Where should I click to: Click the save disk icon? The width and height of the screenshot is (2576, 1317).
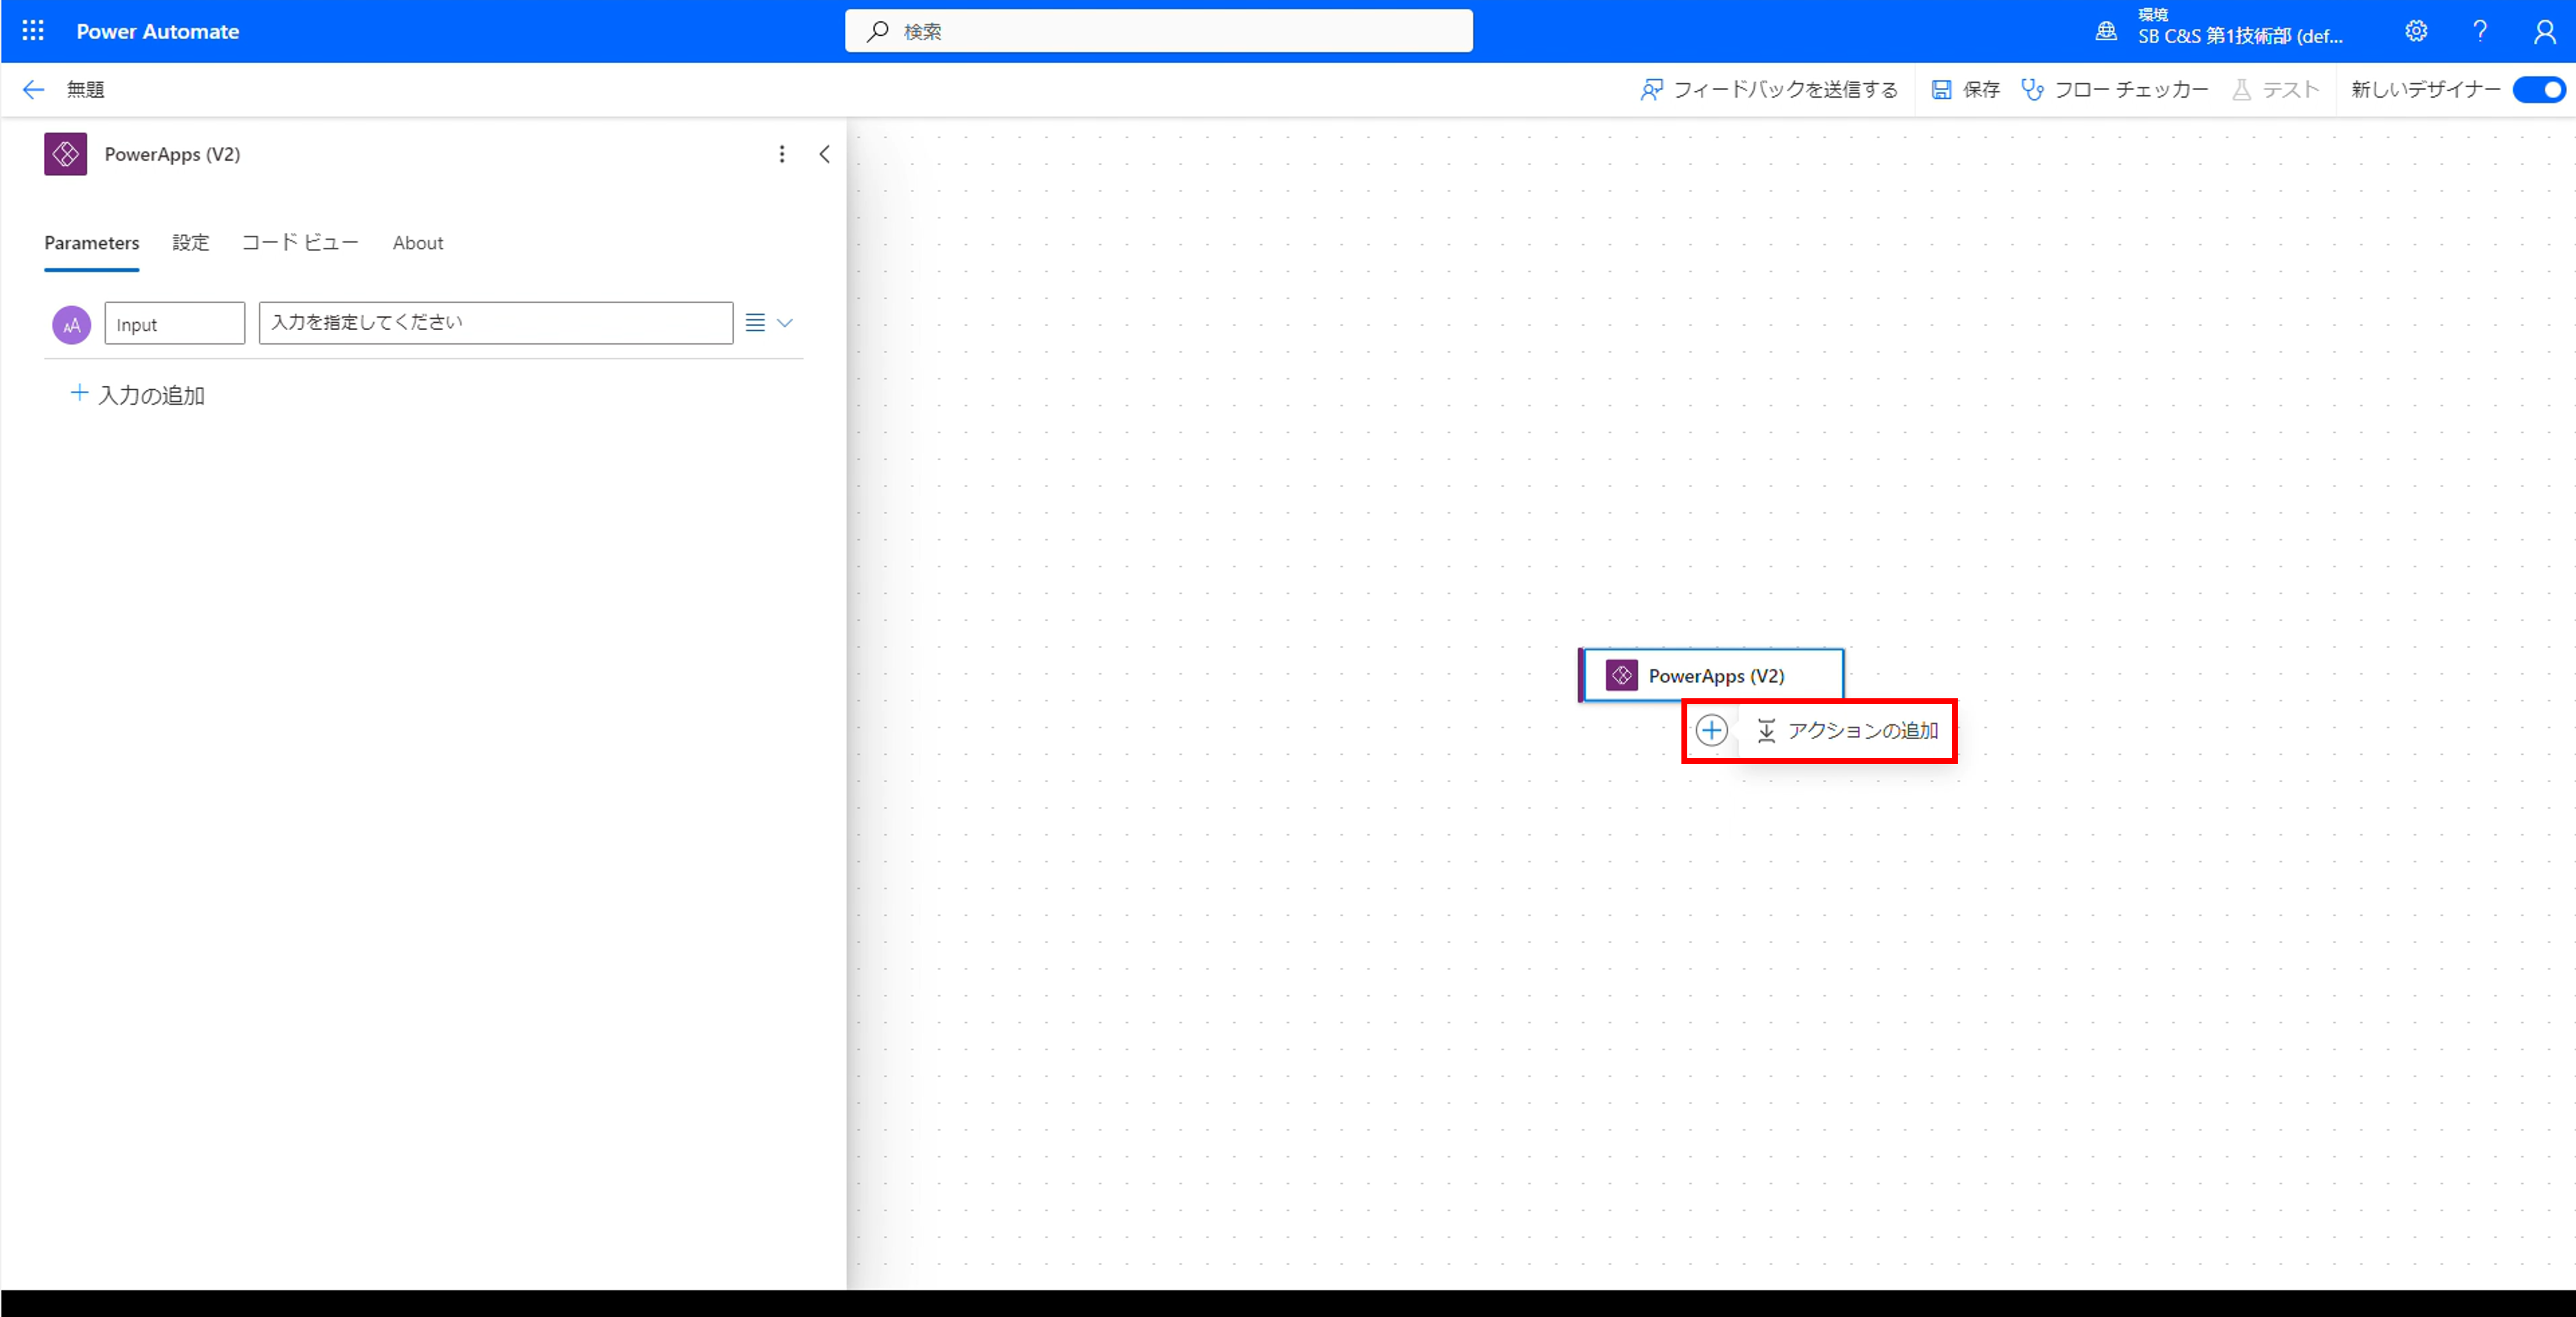[x=1941, y=90]
